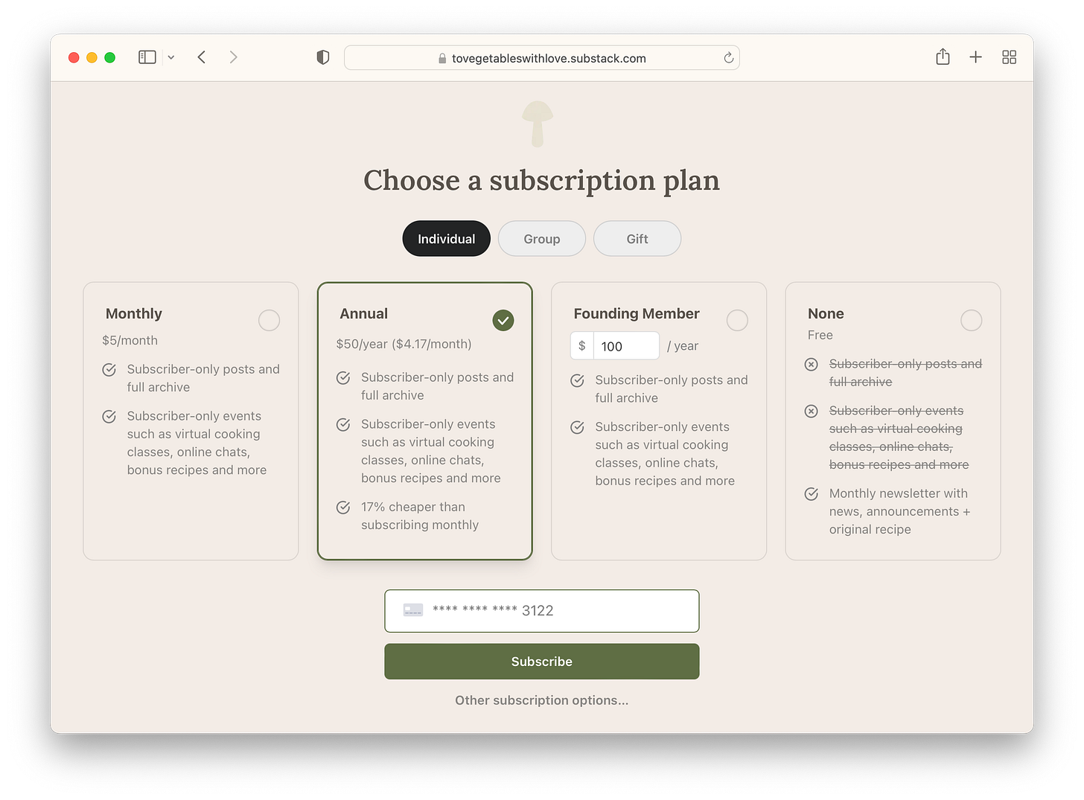Click Founding Member's posts and archive check icon

tap(578, 381)
